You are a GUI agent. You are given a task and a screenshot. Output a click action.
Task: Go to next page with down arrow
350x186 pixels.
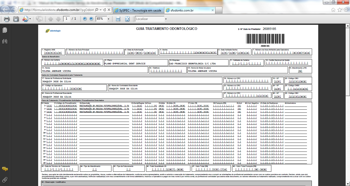point(58,19)
